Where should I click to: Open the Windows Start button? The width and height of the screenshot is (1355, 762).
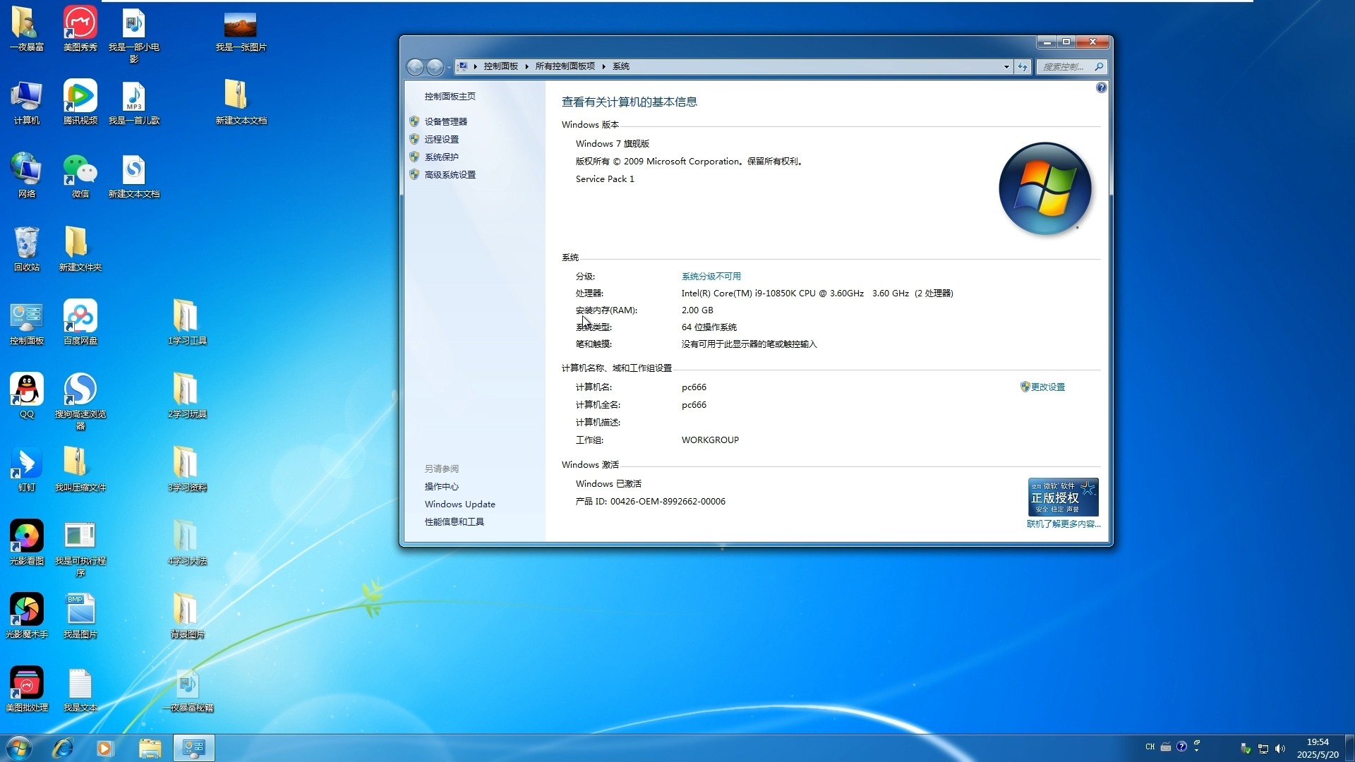click(19, 748)
